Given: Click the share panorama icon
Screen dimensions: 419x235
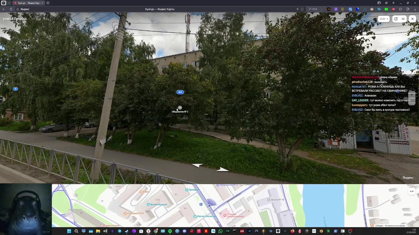Looking at the screenshot, I should point(396,19).
